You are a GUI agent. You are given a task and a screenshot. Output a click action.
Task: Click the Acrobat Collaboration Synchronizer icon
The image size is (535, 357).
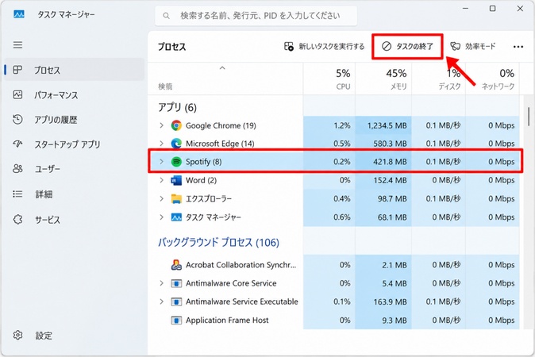tap(176, 265)
